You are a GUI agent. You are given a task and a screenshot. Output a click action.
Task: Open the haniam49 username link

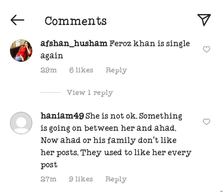point(62,116)
